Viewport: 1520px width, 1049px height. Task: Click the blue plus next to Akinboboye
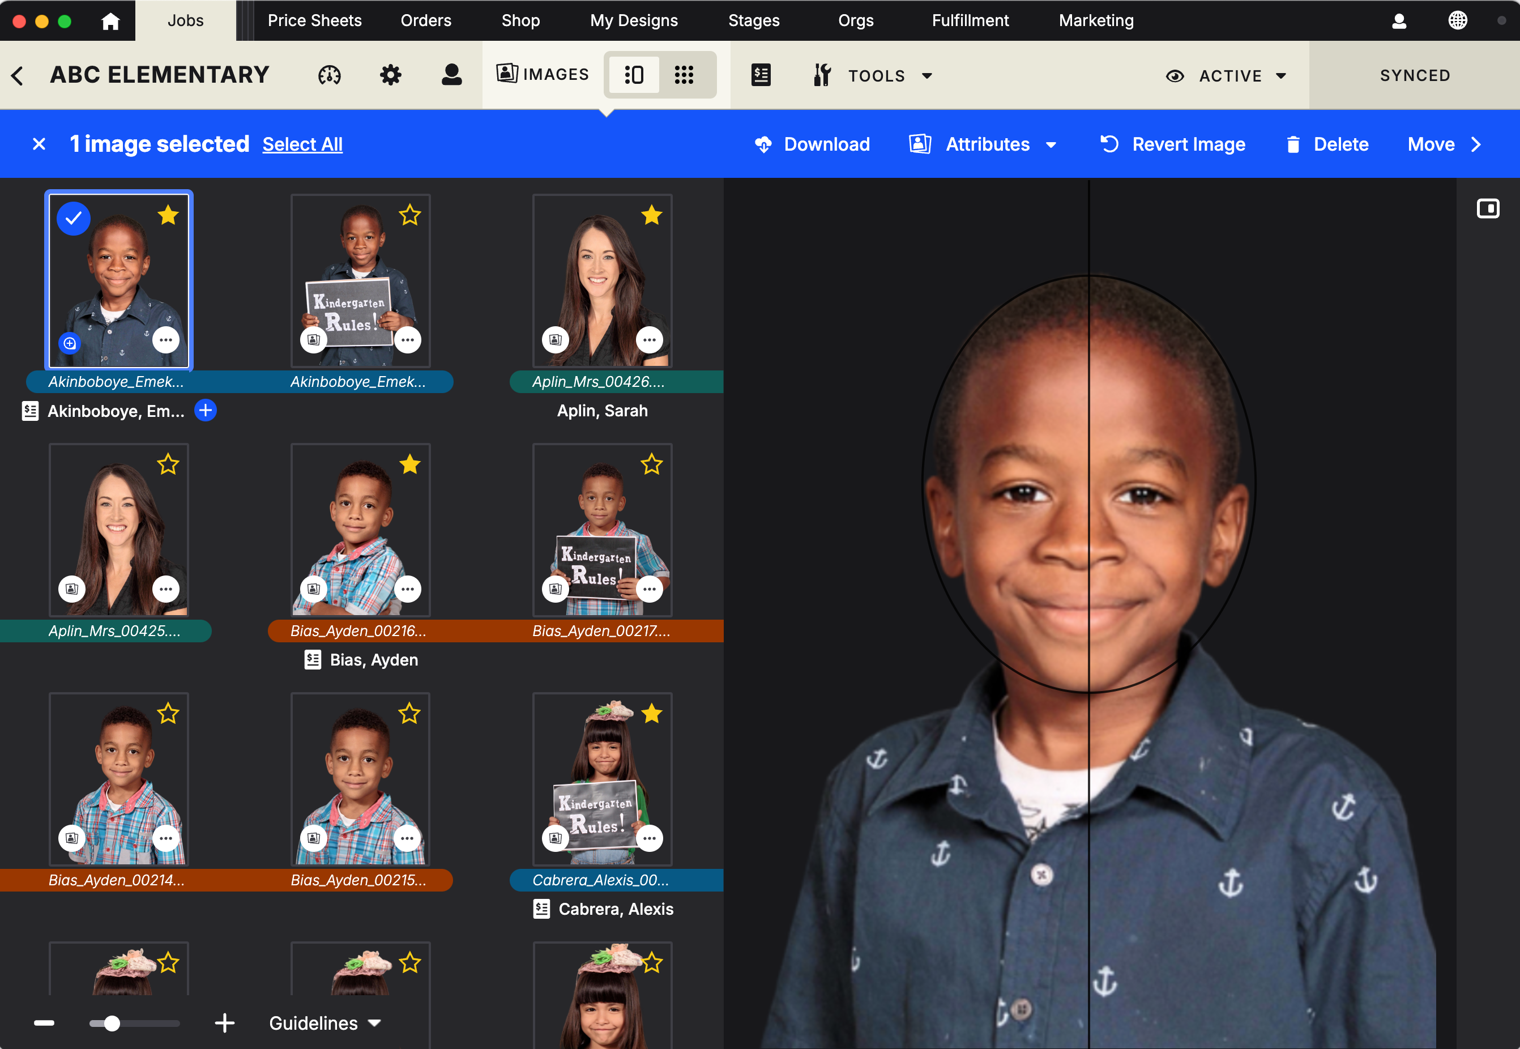(x=206, y=411)
